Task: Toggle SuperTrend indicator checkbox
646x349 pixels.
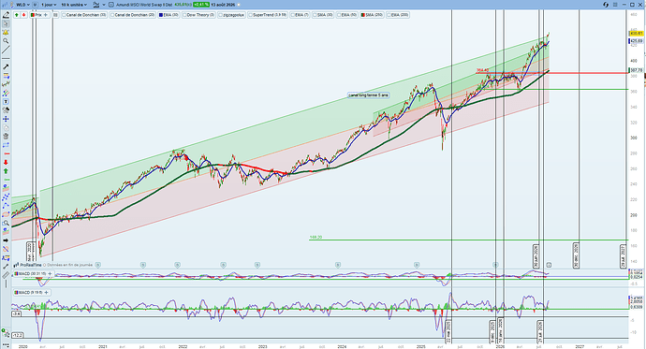Action: (x=250, y=15)
